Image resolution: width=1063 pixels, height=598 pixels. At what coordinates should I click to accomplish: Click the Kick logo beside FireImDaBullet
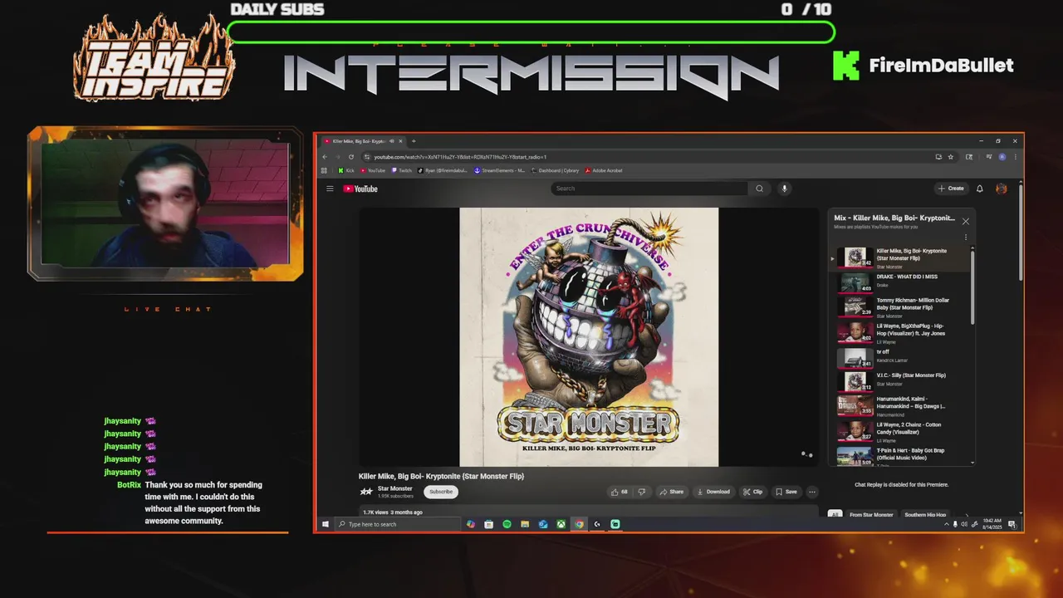point(846,66)
